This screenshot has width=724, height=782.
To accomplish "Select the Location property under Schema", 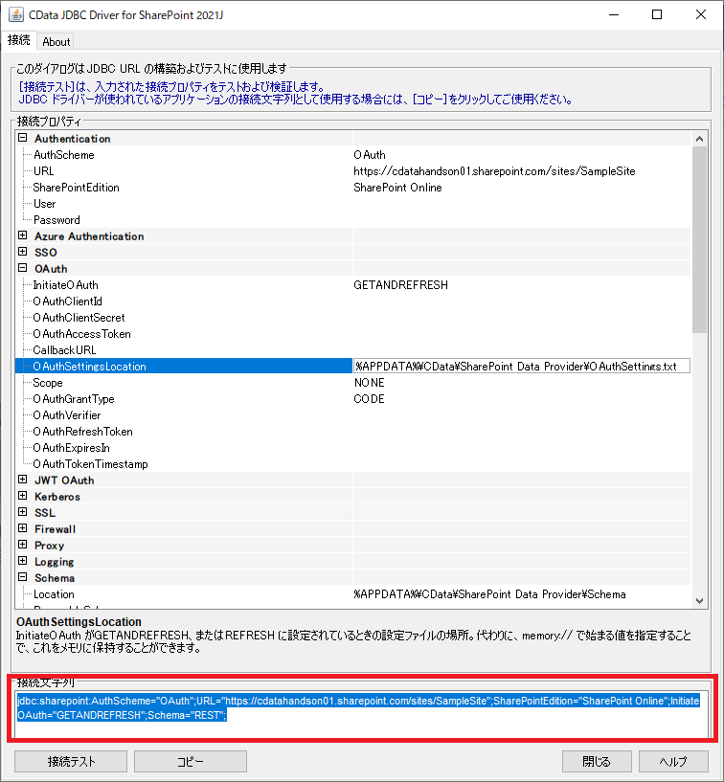I will pos(54,594).
